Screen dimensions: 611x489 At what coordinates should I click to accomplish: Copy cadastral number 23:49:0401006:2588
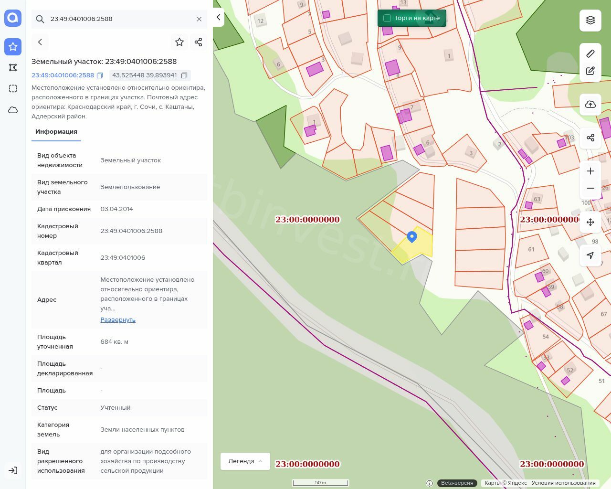tap(100, 75)
